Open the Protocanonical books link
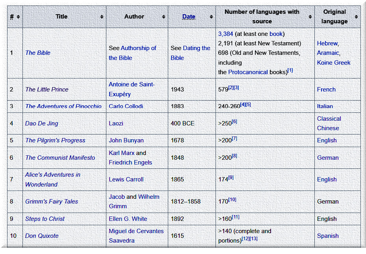The height and width of the screenshot is (254, 366). (248, 72)
